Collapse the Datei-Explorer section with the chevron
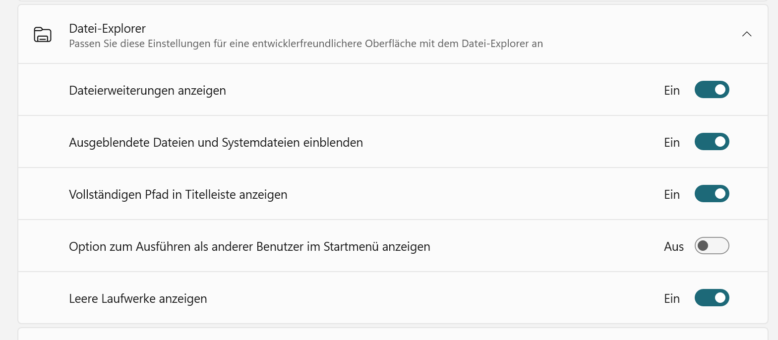The width and height of the screenshot is (778, 340). click(746, 34)
